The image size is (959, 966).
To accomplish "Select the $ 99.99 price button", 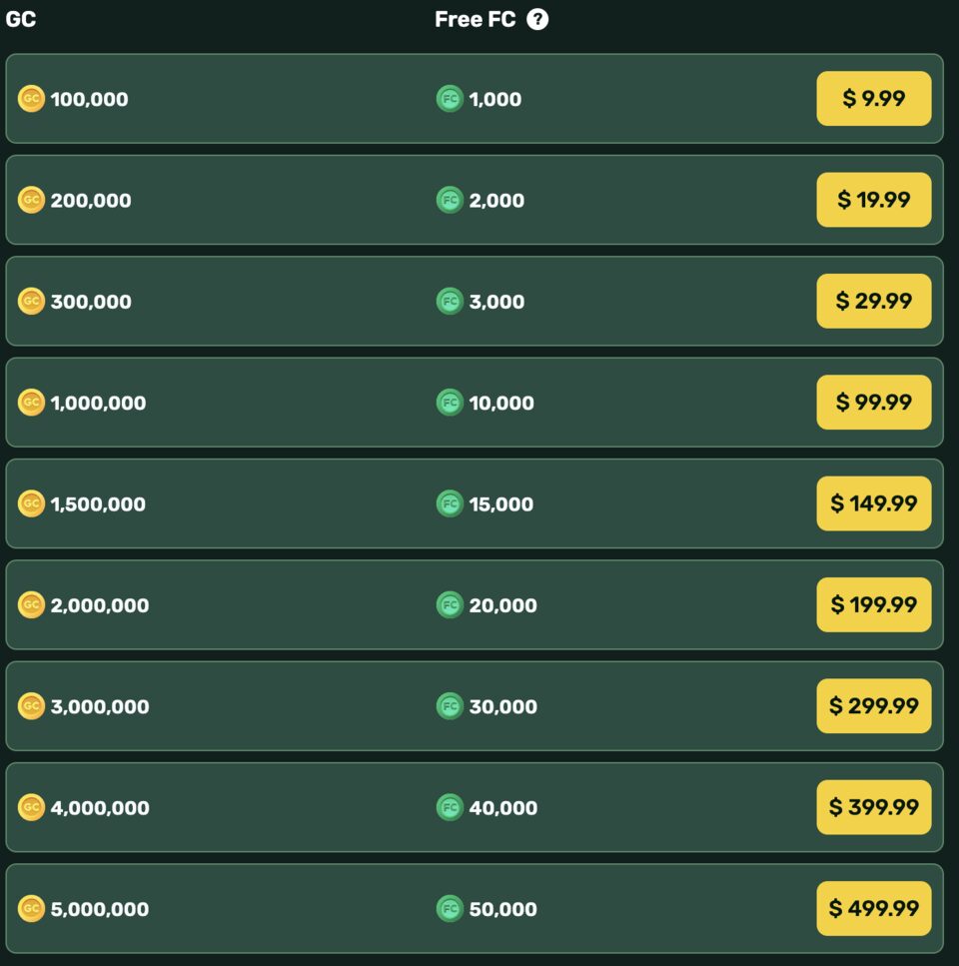I will point(873,403).
